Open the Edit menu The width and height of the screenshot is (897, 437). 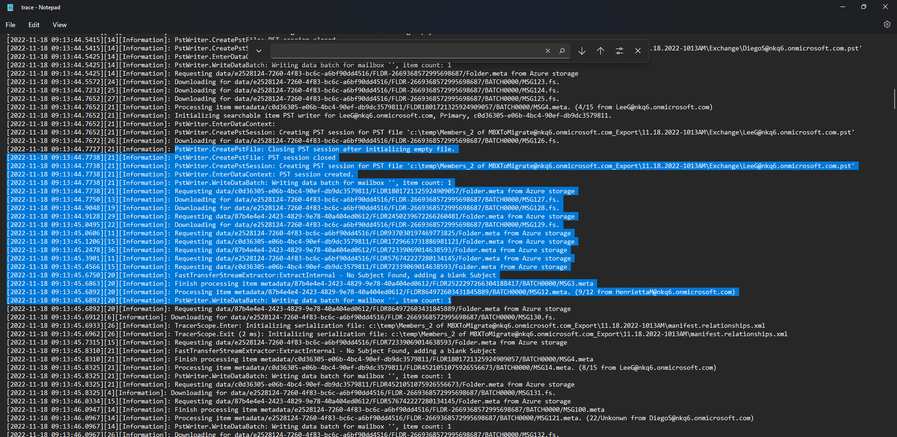coord(34,25)
